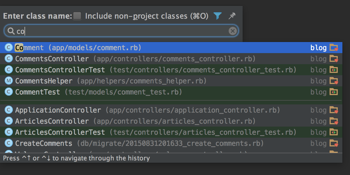Click test folder icon in CommentsControllerTest row
The width and height of the screenshot is (350, 175).
334,70
